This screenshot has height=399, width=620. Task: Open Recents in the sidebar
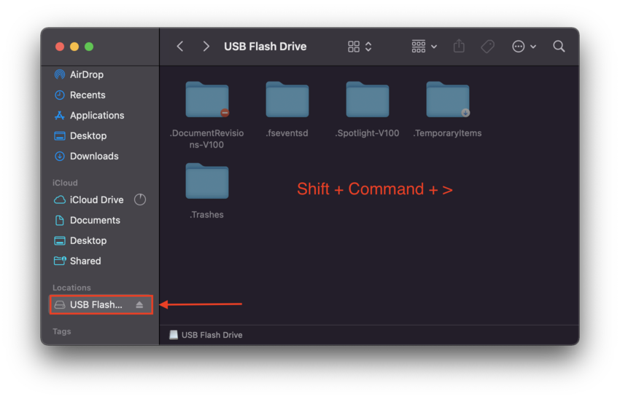click(101, 95)
